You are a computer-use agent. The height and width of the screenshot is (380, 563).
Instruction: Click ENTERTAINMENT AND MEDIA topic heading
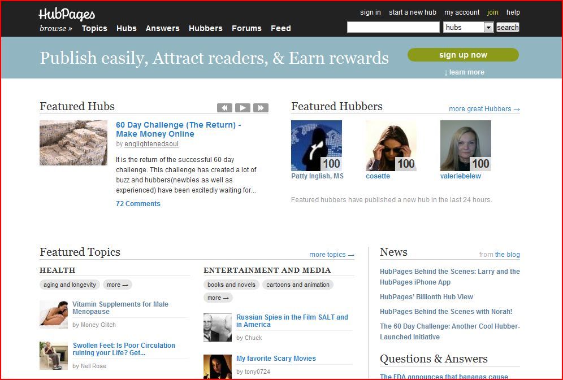pyautogui.click(x=267, y=270)
